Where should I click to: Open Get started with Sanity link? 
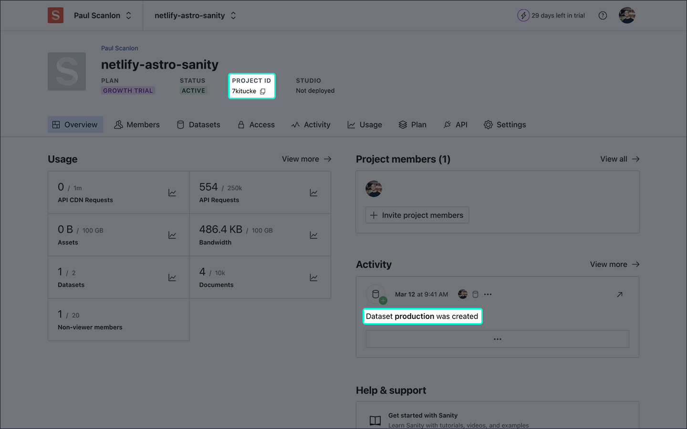click(423, 416)
